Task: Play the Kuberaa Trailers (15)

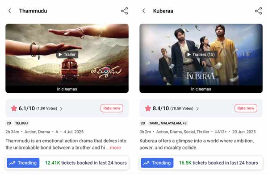Action: [201, 54]
